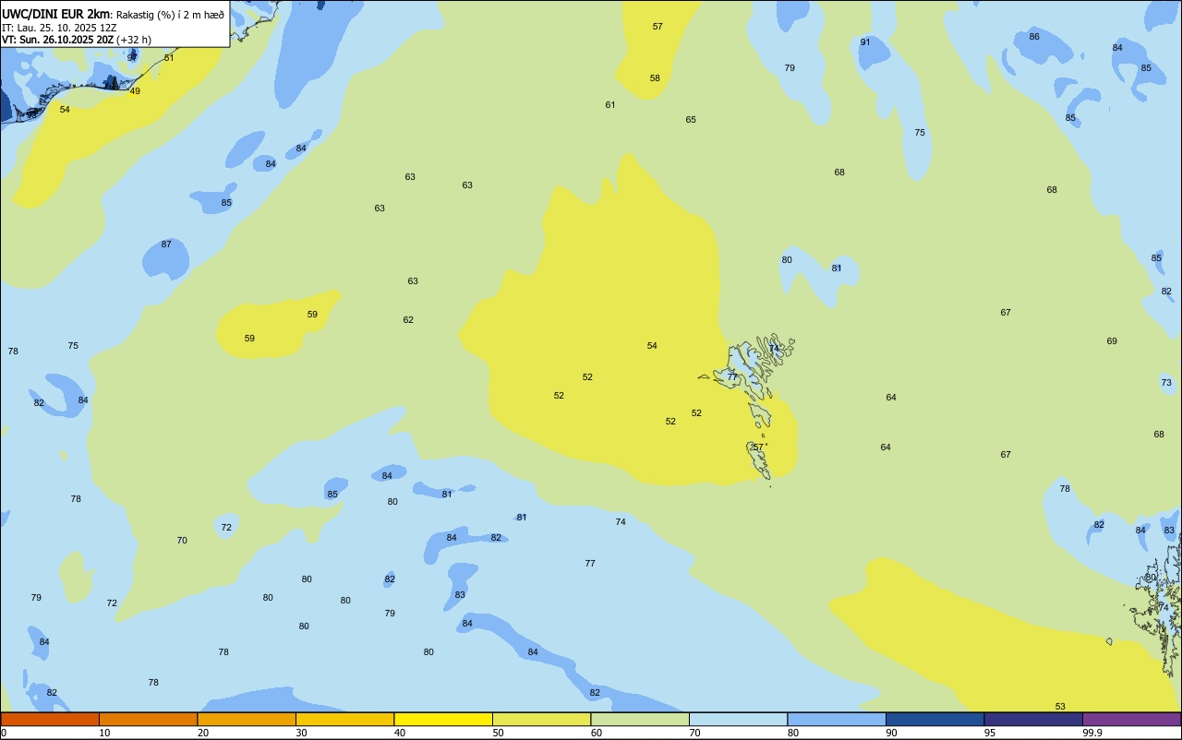1182x740 pixels.
Task: Click the purple legend swatch above 99.9
Action: pyautogui.click(x=1131, y=719)
